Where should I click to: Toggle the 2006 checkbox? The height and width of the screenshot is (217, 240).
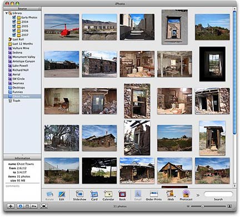pyautogui.click(x=14, y=31)
